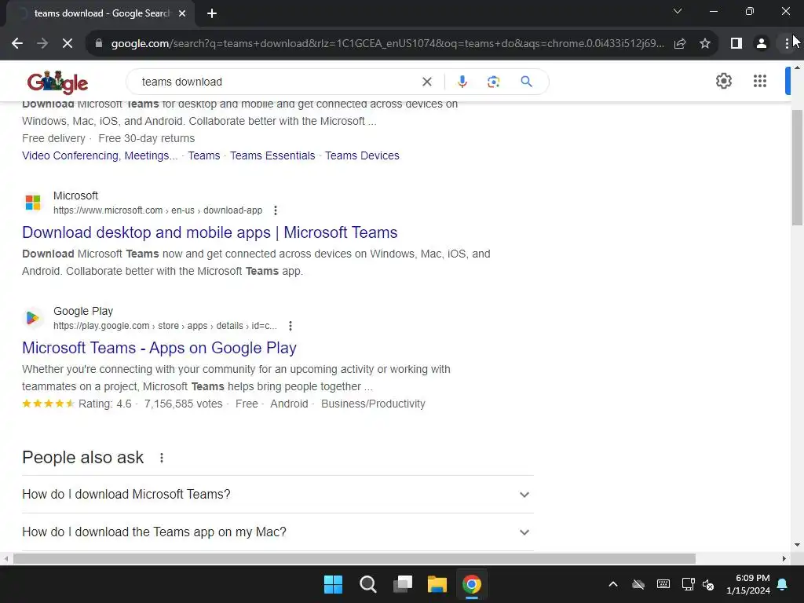This screenshot has width=804, height=603.
Task: Open Video Conferencing, Meetings sitelink
Action: click(100, 155)
